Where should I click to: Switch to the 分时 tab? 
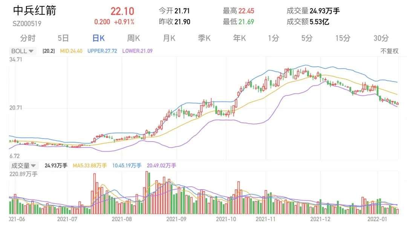pos(28,38)
